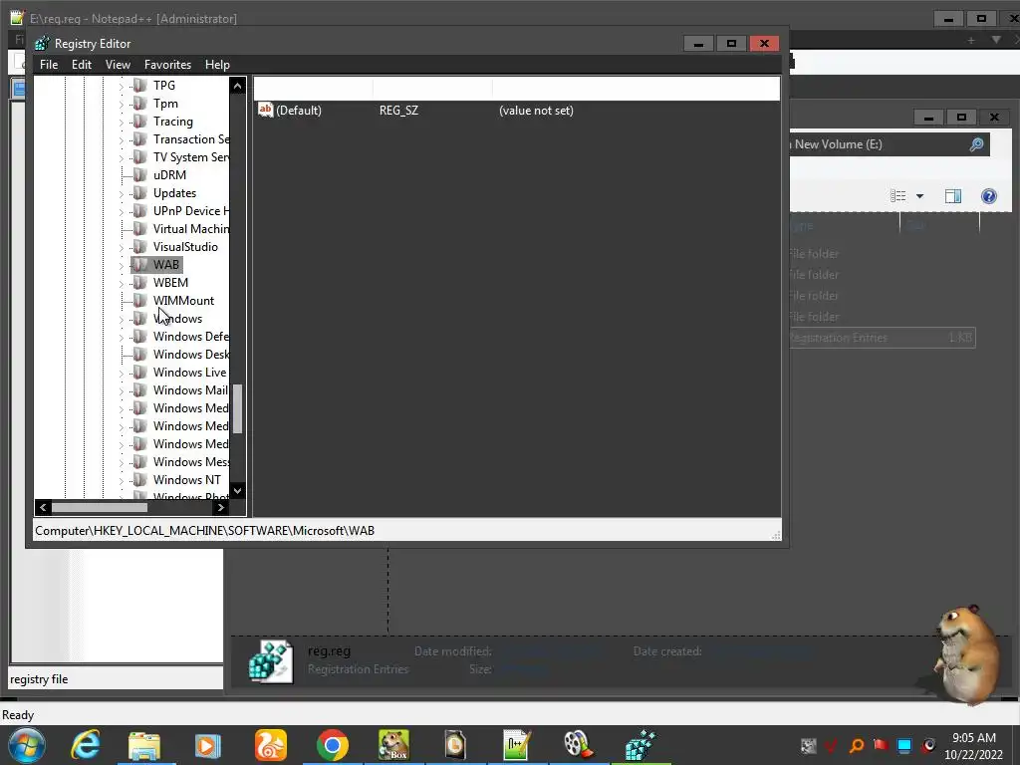Select the Updates registry key

point(174,193)
